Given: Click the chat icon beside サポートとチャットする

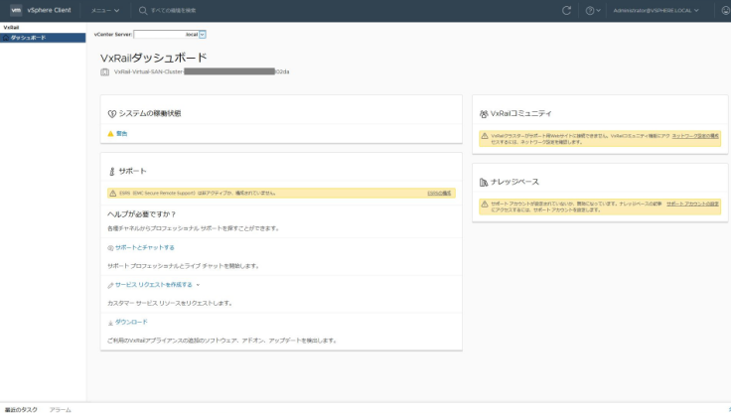Looking at the screenshot, I should (x=110, y=248).
